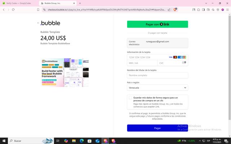
Task: Open site settings icon in address bar
Action: [44, 10]
